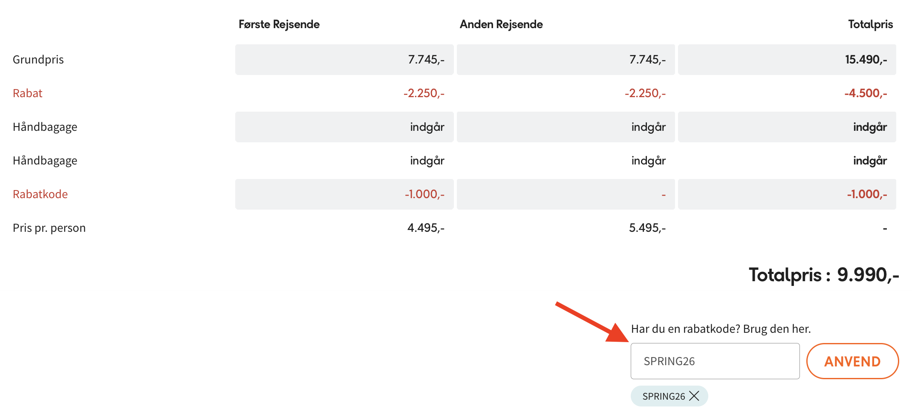This screenshot has height=415, width=912.
Task: Click the Grundpris row label
Action: [38, 60]
